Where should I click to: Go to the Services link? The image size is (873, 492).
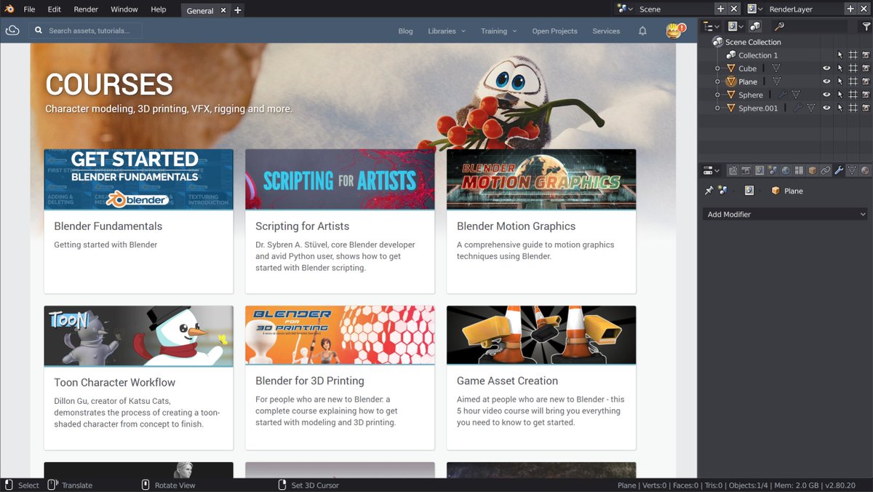click(606, 31)
